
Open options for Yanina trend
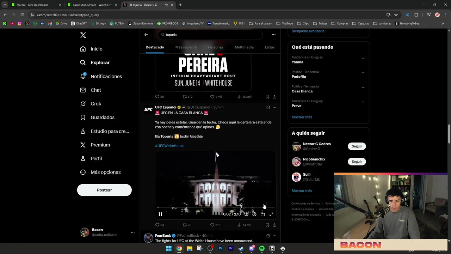[x=364, y=58]
